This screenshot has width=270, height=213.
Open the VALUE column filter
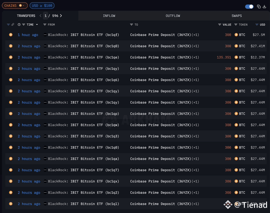click(220, 25)
